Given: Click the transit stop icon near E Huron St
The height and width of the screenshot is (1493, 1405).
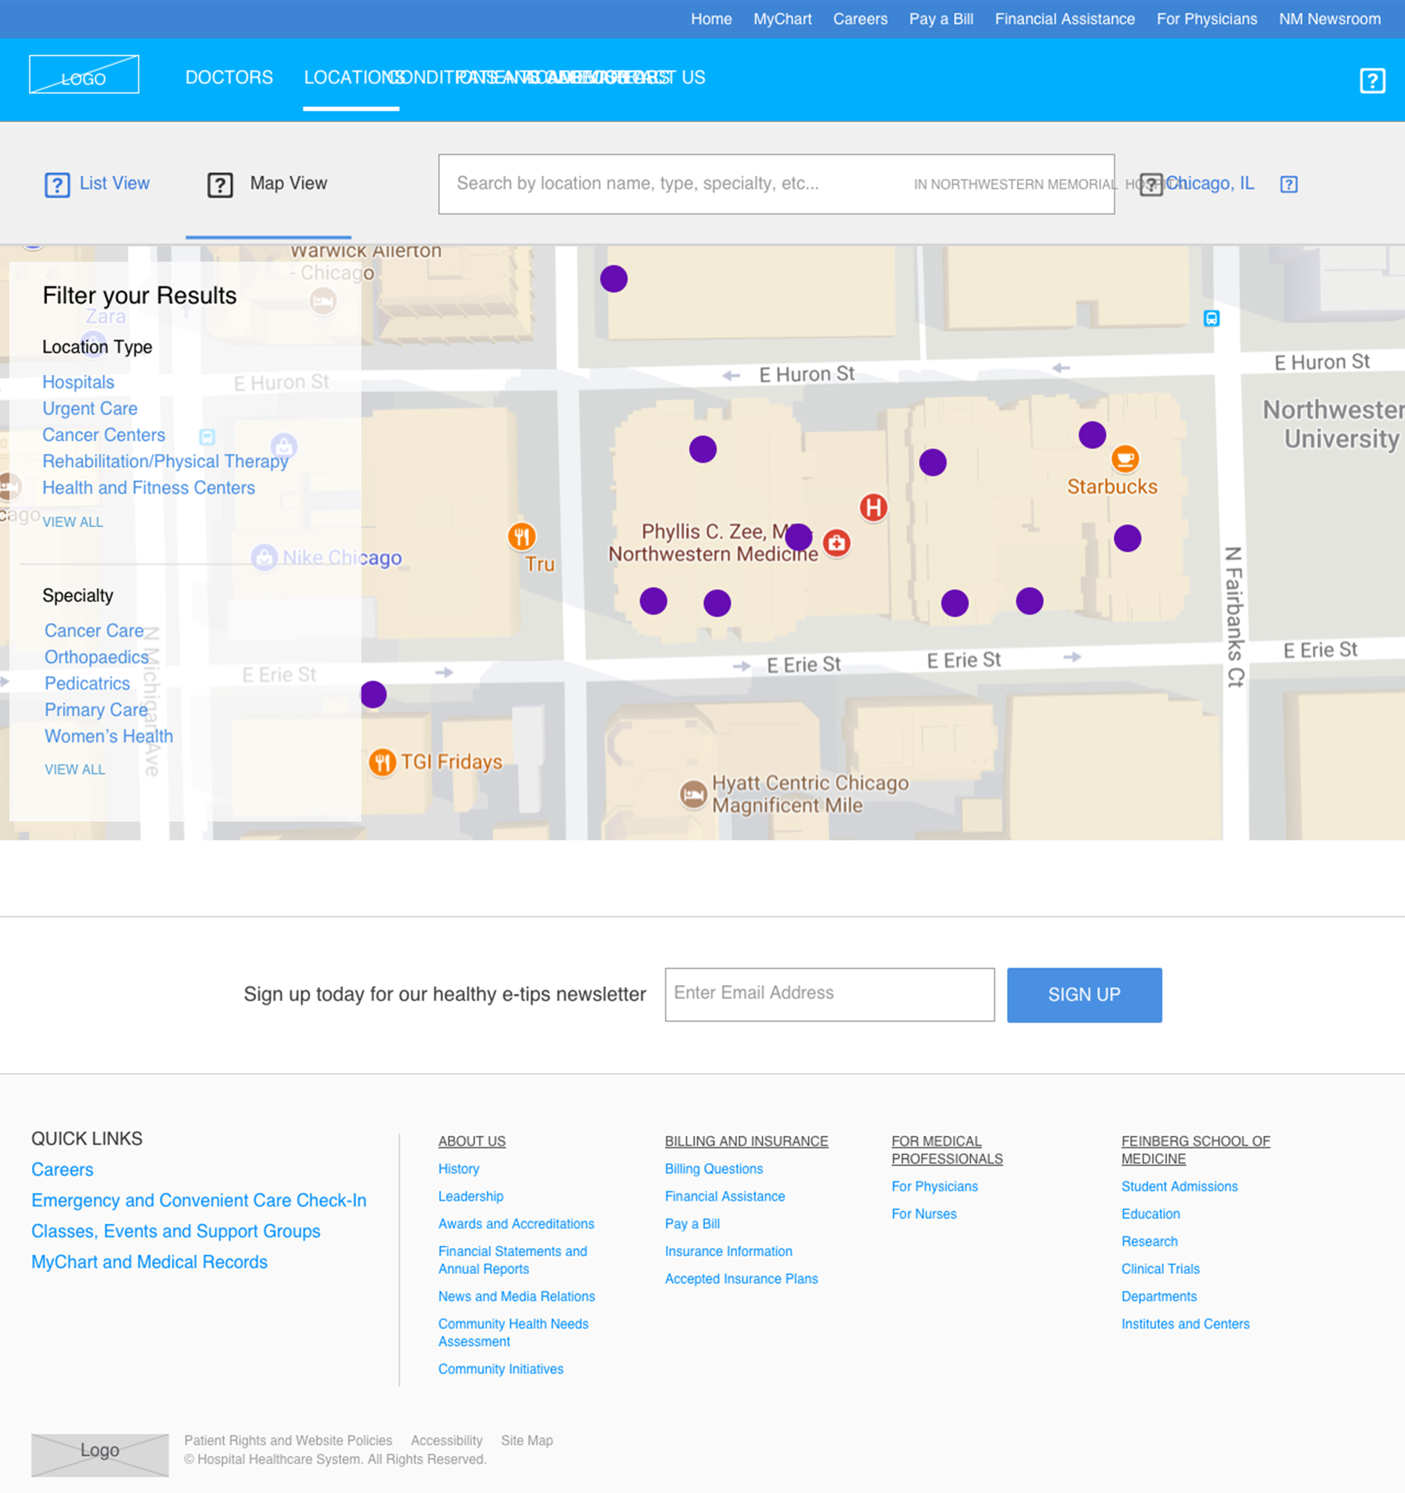Looking at the screenshot, I should click(1211, 318).
